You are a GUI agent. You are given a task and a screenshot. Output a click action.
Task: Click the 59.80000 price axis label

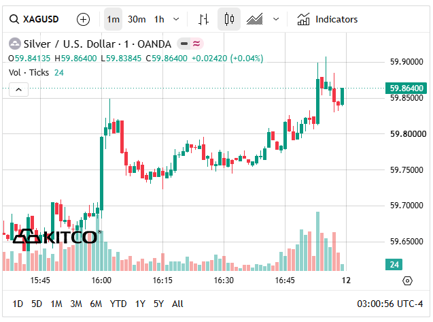point(408,134)
